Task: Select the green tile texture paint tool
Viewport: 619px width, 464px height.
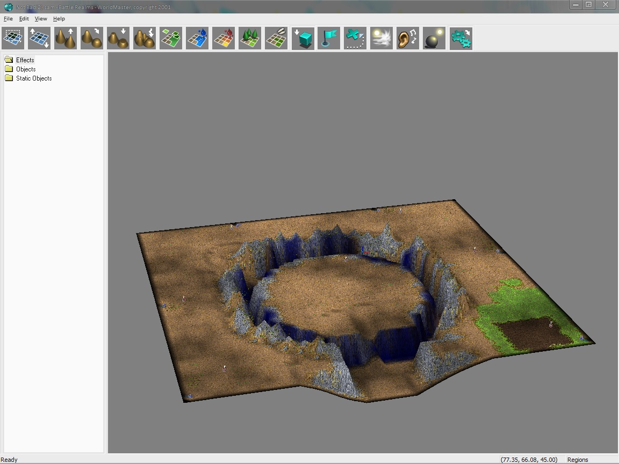Action: [171, 38]
